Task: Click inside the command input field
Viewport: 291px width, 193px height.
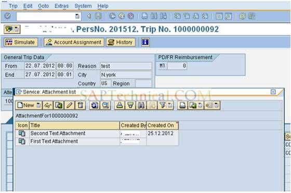Action: tap(46, 16)
